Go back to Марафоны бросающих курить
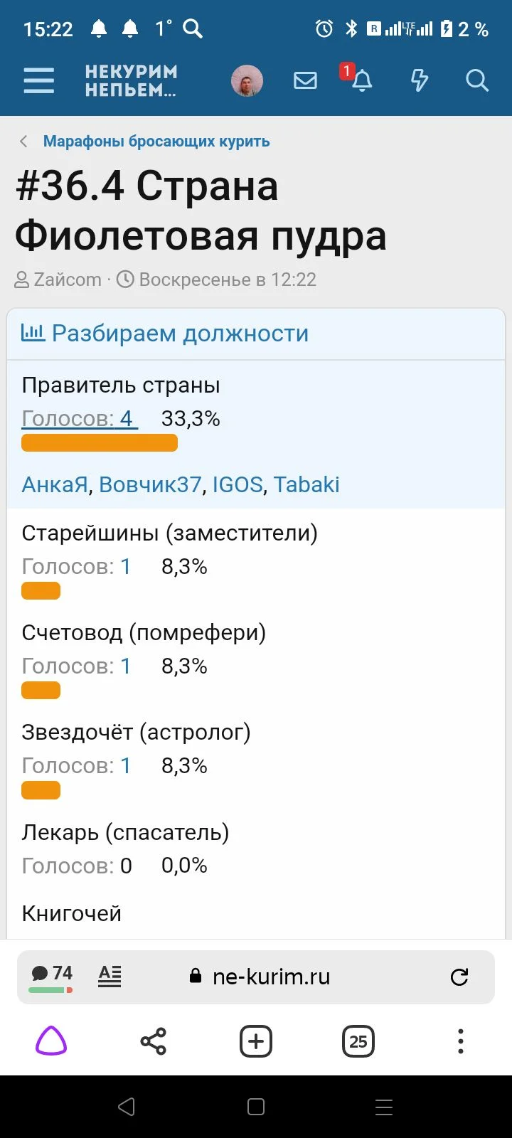This screenshot has height=1138, width=512. tap(156, 142)
